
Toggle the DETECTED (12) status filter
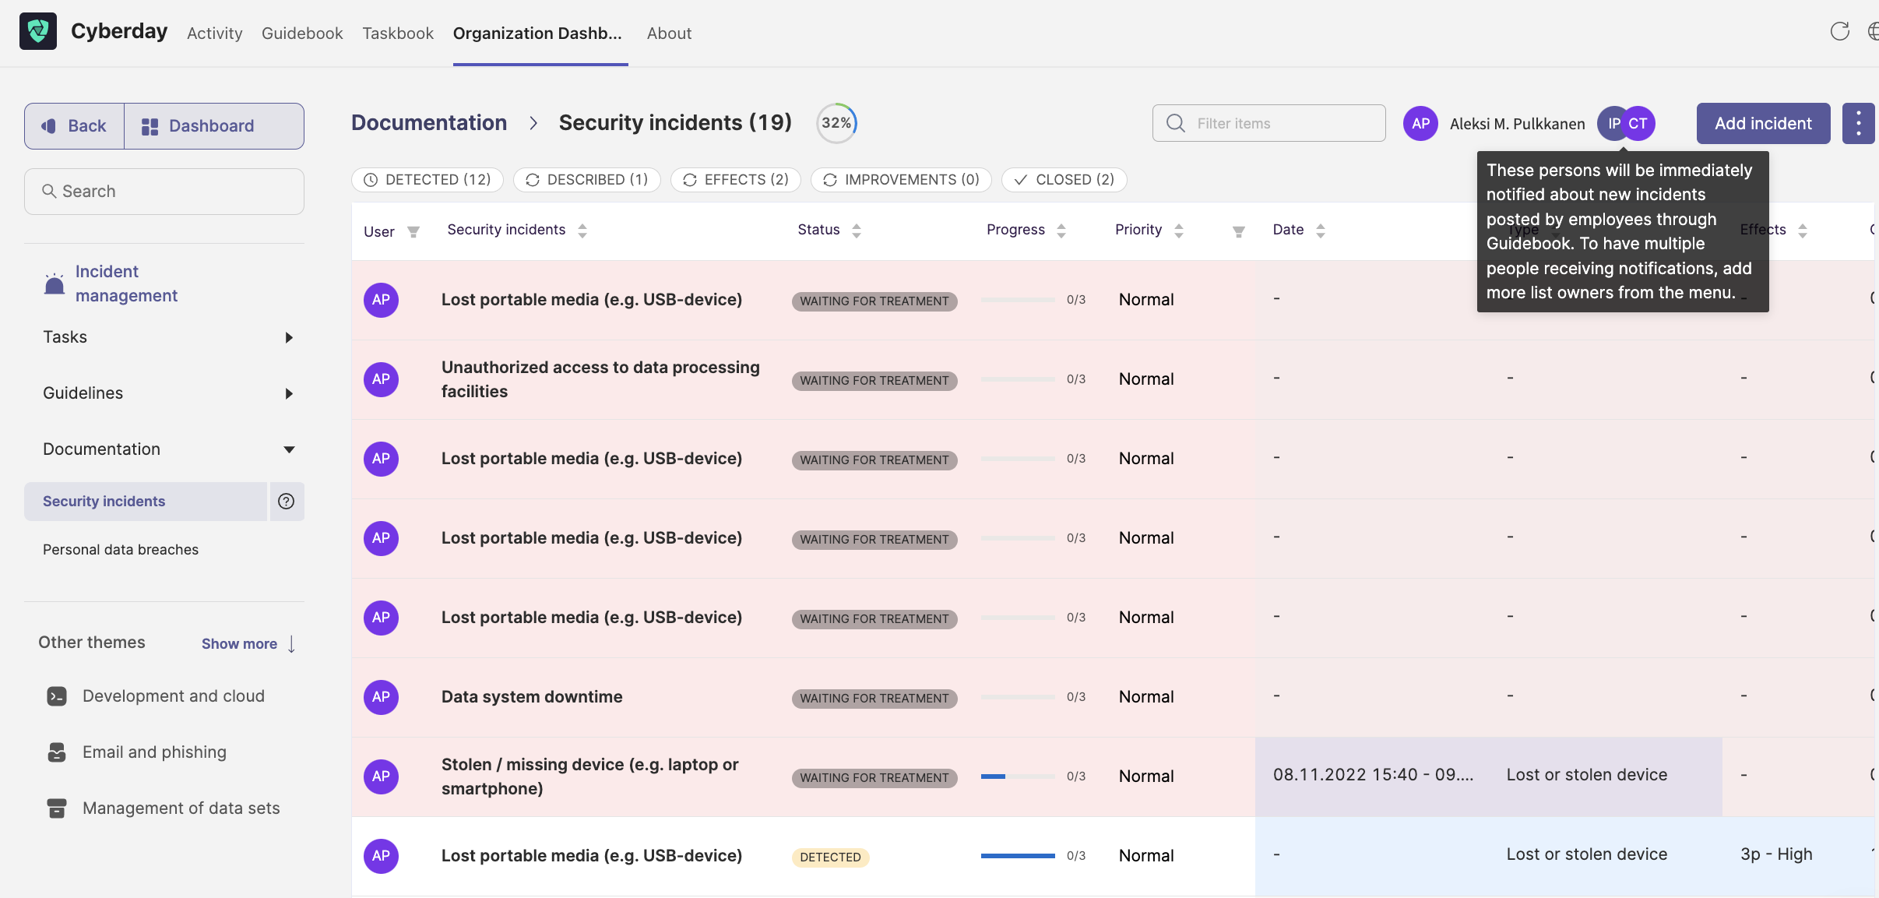(428, 180)
